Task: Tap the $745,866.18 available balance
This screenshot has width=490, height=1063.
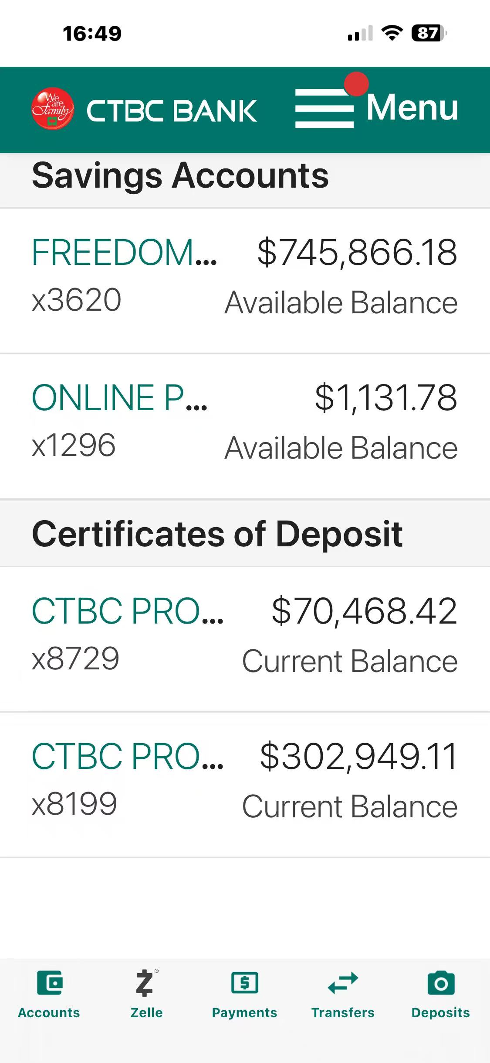Action: tap(357, 253)
